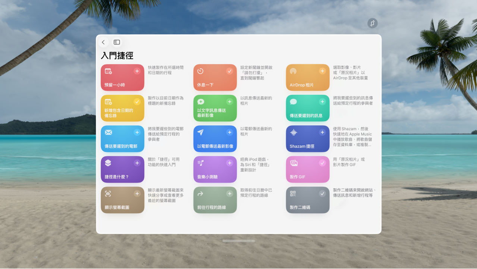The height and width of the screenshot is (269, 477).
Task: Click the calendar icon on 預留一小時 card
Action: point(108,71)
